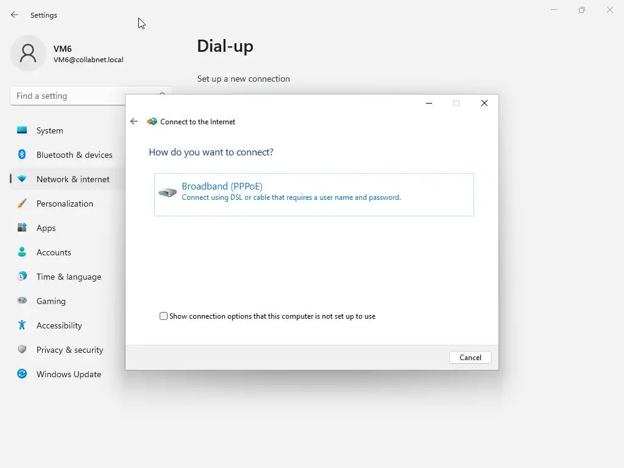Close the Connect to the Internet dialog
624x468 pixels.
(484, 103)
